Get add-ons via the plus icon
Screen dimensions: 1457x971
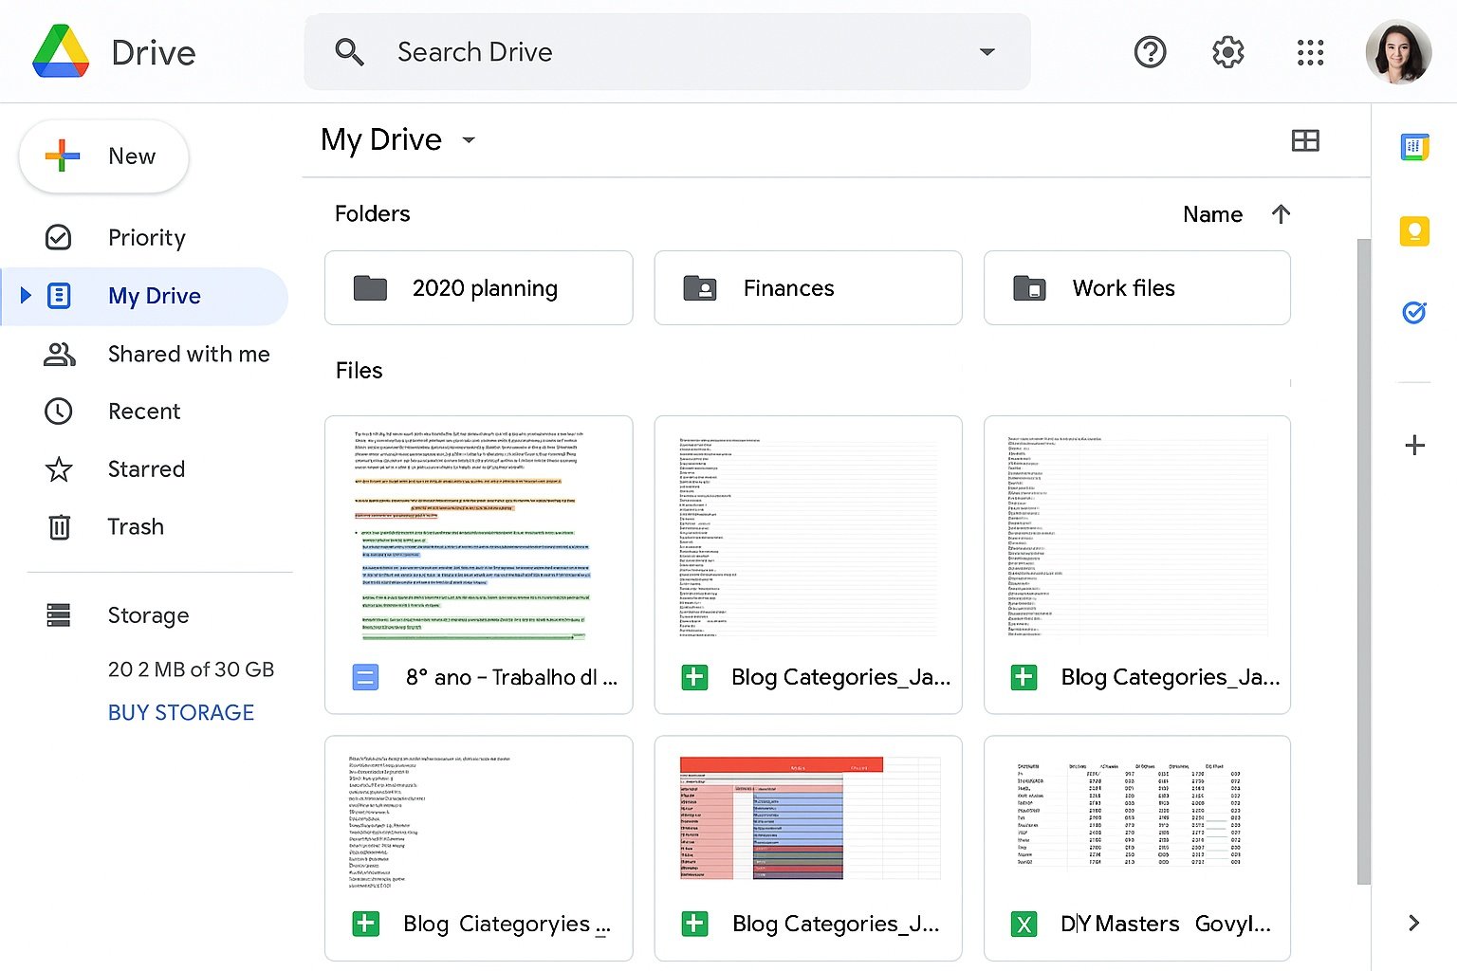[x=1414, y=445]
